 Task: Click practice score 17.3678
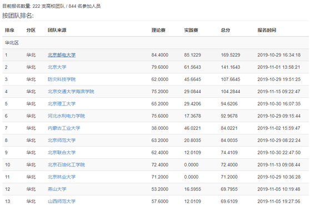(x=193, y=116)
